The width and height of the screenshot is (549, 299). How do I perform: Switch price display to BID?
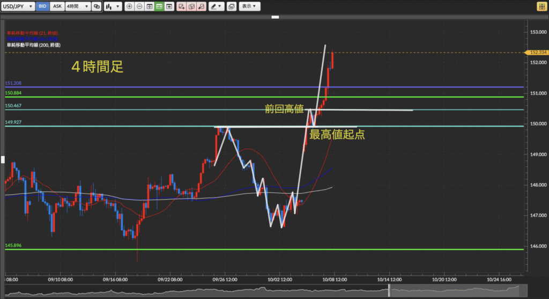(x=43, y=6)
